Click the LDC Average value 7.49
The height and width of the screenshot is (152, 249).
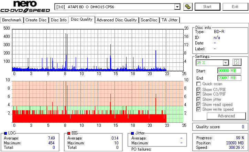coord(51,138)
